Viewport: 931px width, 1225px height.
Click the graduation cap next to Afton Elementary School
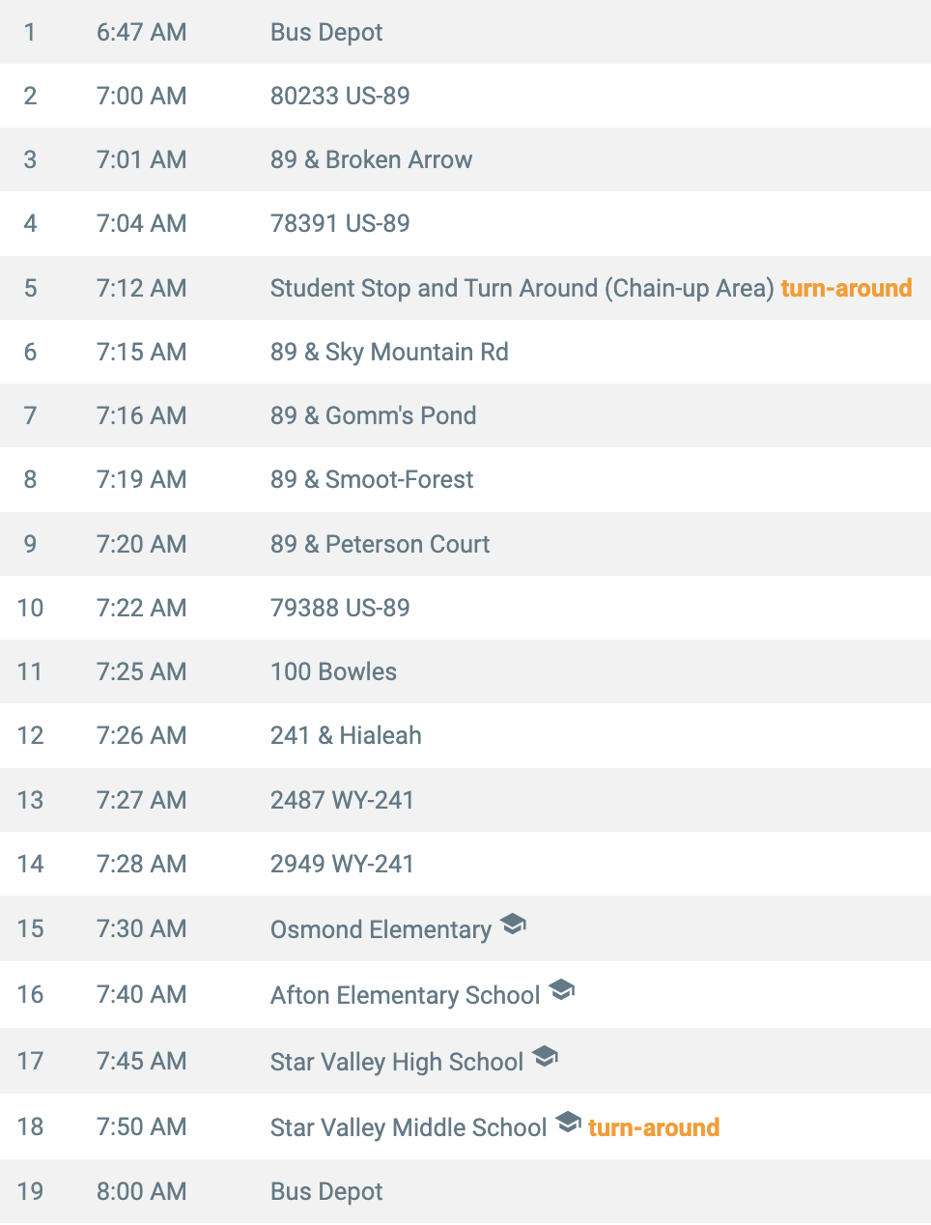561,990
